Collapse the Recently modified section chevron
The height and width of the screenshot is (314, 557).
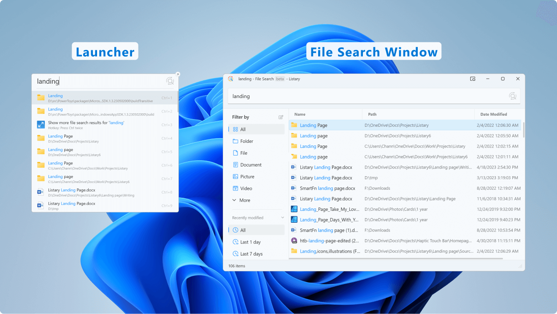283,218
